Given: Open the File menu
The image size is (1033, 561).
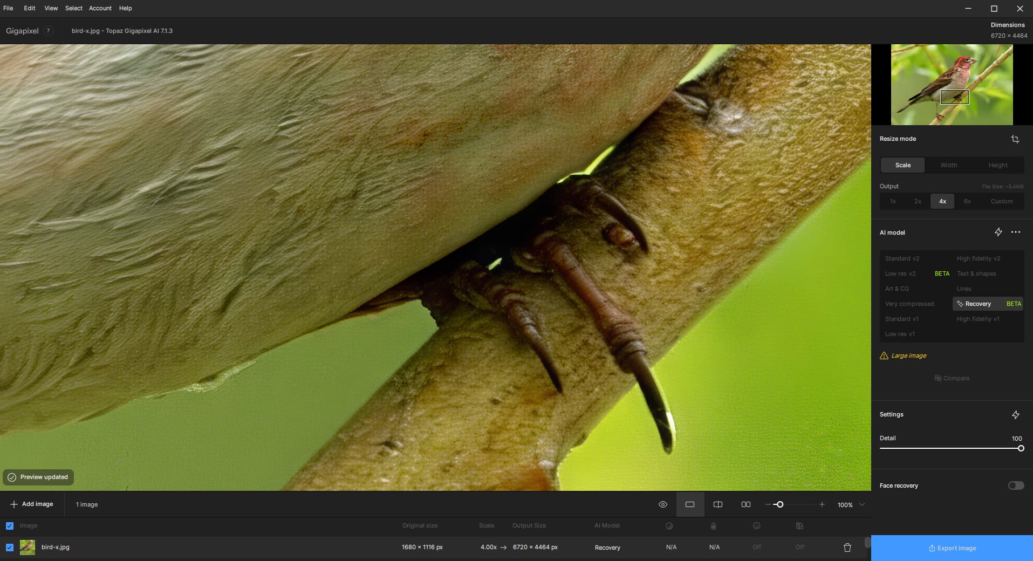Looking at the screenshot, I should click(8, 8).
